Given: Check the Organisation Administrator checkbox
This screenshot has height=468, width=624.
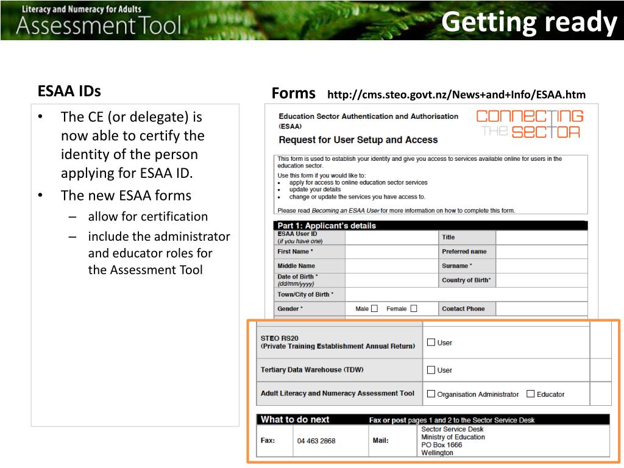Looking at the screenshot, I should click(x=431, y=394).
